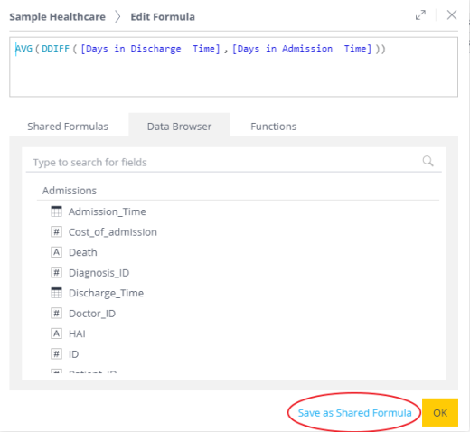Close the Edit Formula dialog
The image size is (470, 432).
pos(452,14)
